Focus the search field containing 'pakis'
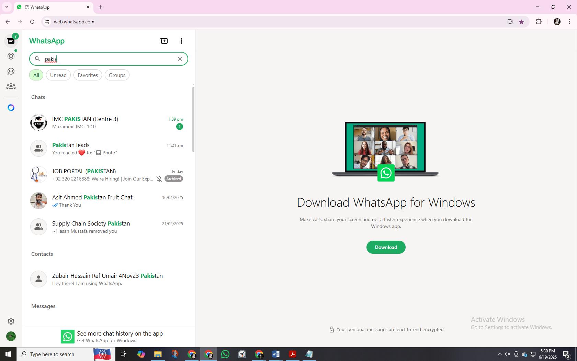The image size is (577, 361). 109,59
